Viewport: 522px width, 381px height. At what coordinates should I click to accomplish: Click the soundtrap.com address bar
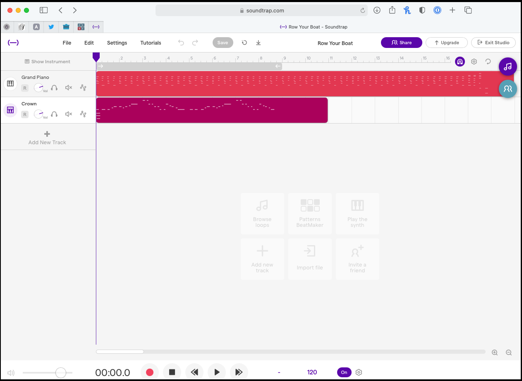pos(261,10)
